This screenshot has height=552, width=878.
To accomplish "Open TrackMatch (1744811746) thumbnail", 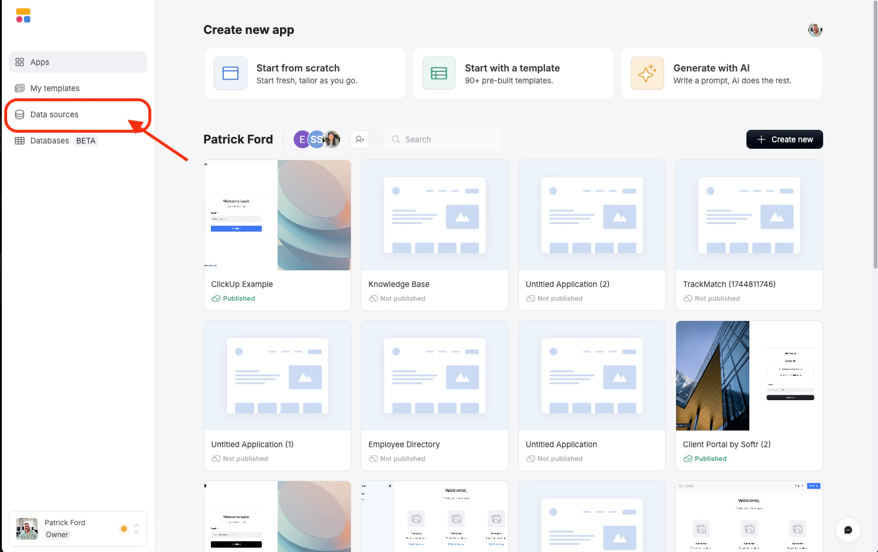I will (749, 215).
